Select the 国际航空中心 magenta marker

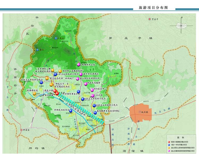(92, 90)
